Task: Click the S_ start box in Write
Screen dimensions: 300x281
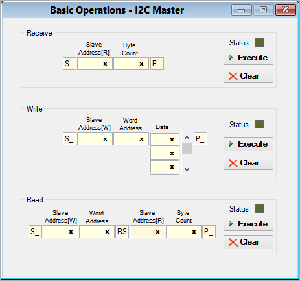Action: point(69,139)
